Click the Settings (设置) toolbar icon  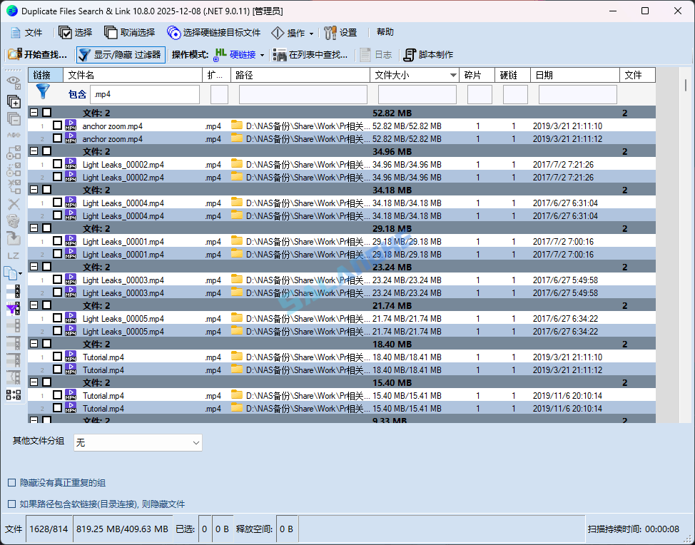[333, 32]
